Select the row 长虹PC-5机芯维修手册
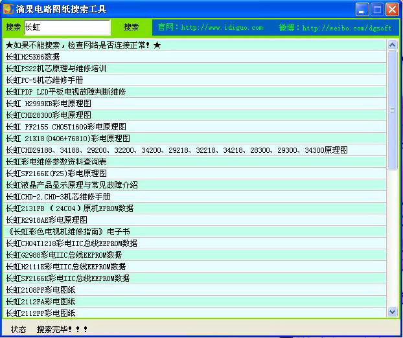403x338 pixels. point(194,80)
